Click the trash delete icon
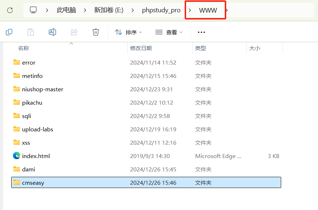 (x=96, y=32)
